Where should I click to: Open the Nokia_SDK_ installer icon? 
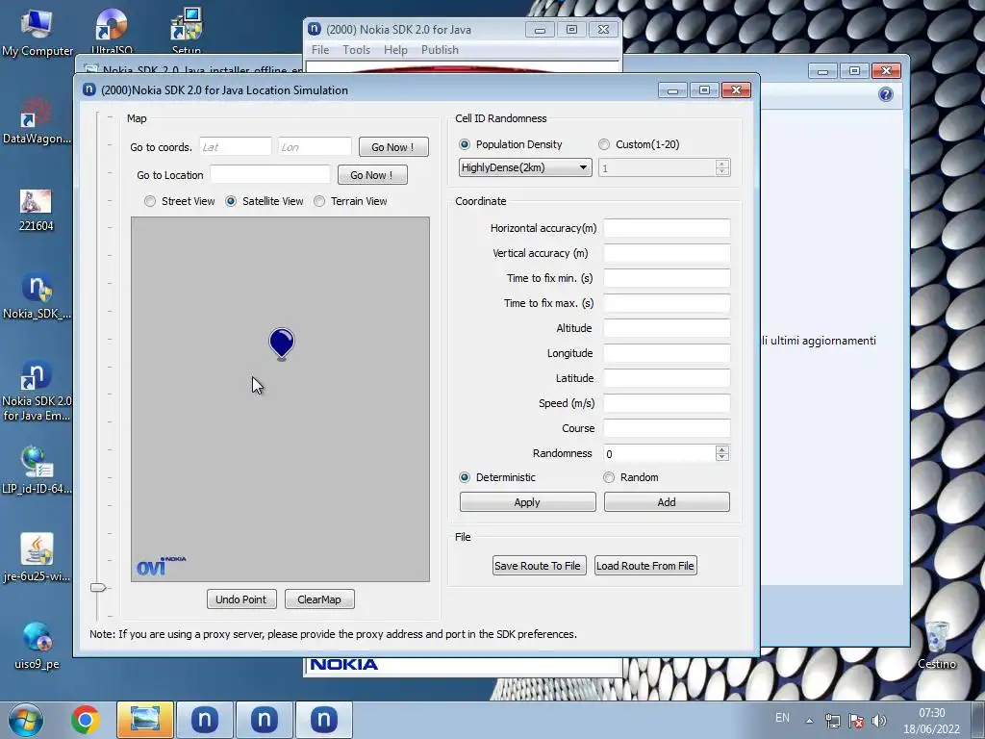37,295
